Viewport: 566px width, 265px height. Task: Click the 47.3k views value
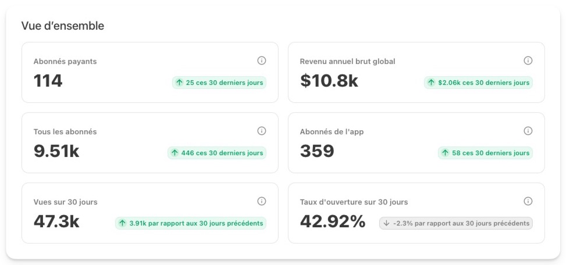(56, 222)
